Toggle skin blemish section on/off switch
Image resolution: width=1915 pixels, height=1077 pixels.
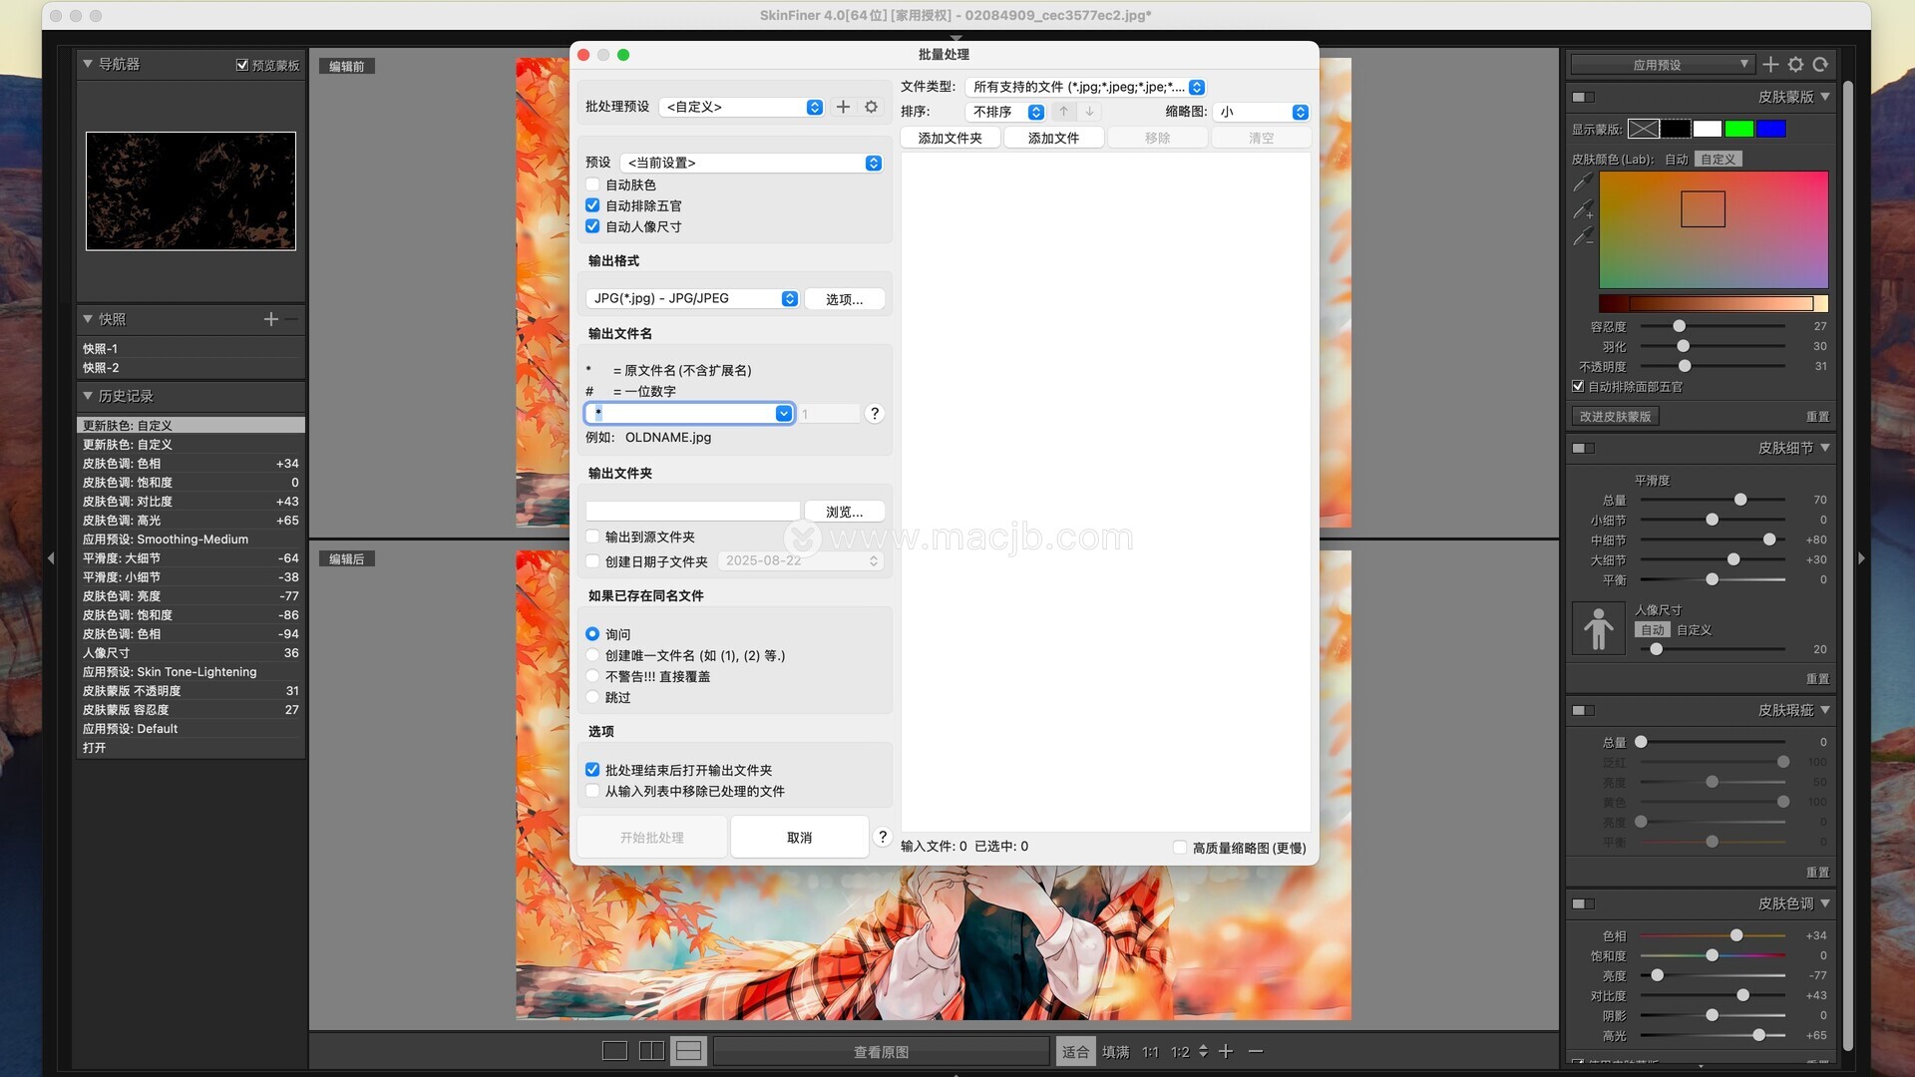(1583, 710)
